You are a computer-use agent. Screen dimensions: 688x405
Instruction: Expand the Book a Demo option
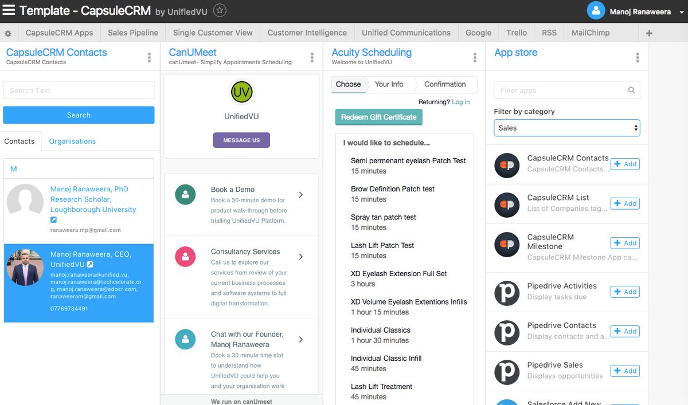point(300,195)
